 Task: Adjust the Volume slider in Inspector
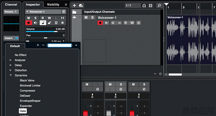(x=45, y=32)
